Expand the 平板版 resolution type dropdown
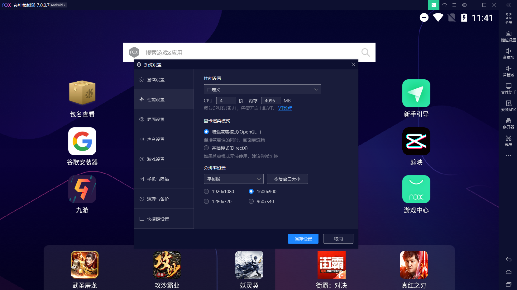 pos(233,179)
